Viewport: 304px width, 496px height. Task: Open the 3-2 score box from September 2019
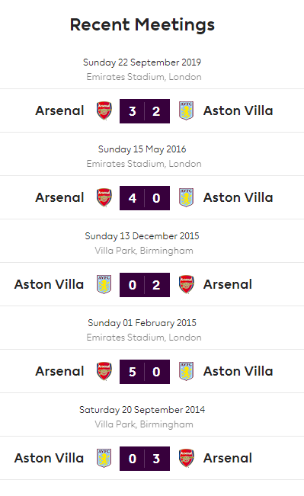point(145,111)
